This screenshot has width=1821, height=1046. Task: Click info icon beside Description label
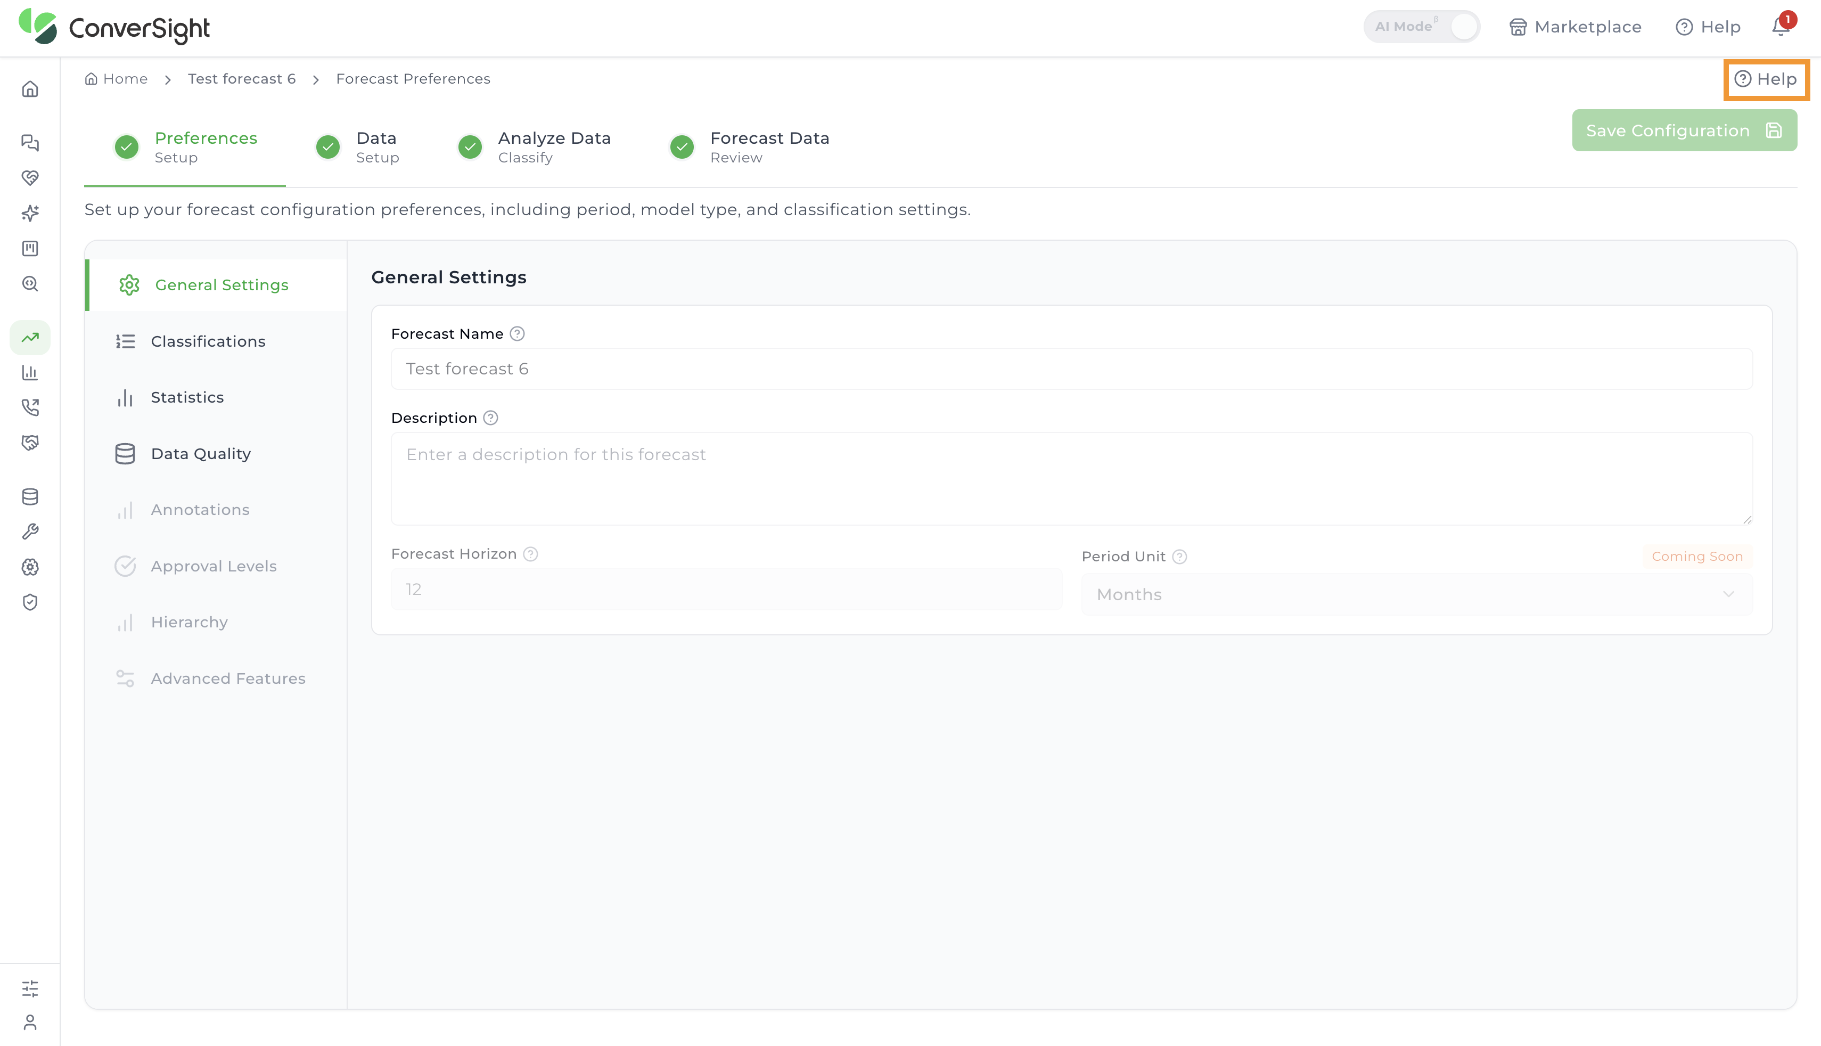[490, 418]
